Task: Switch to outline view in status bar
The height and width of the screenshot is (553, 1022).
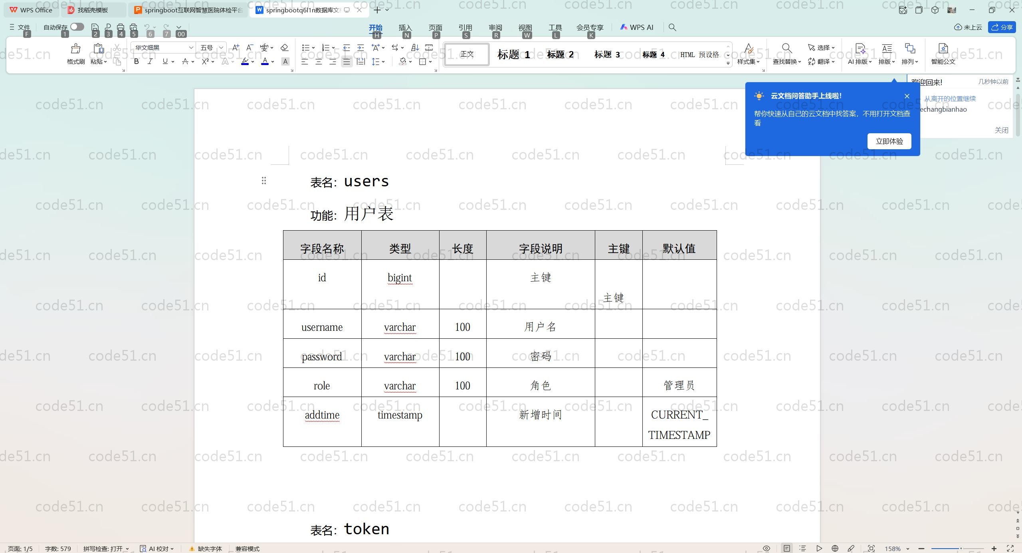Action: click(802, 549)
